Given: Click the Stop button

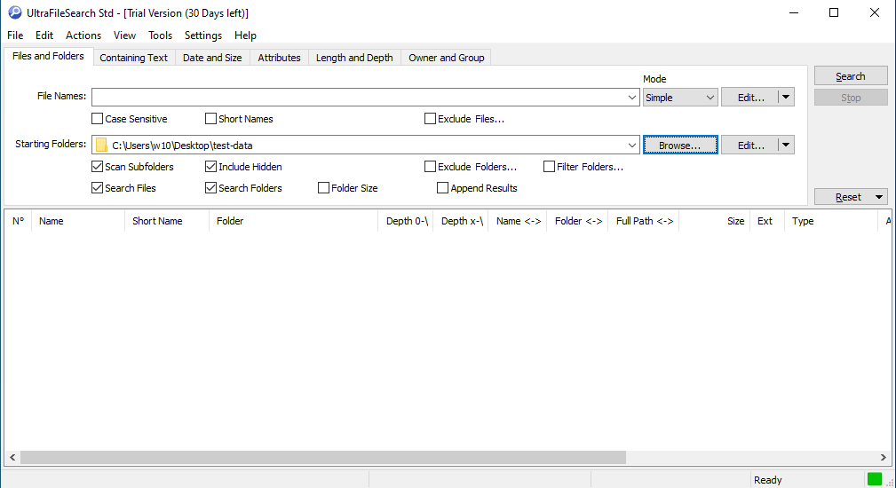Looking at the screenshot, I should (851, 98).
